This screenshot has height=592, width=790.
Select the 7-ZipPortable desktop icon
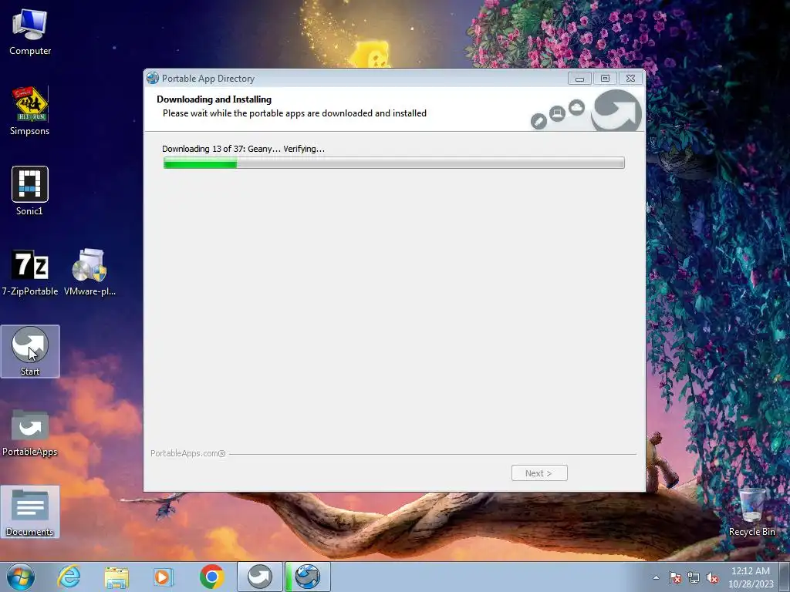click(30, 272)
